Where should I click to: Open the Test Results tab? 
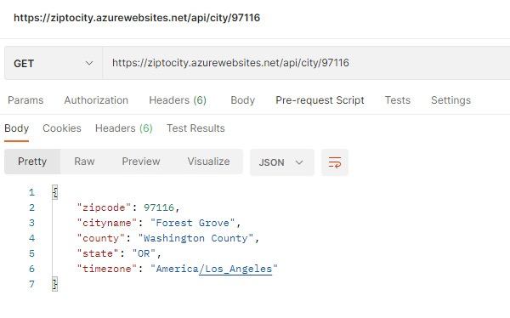click(x=195, y=128)
